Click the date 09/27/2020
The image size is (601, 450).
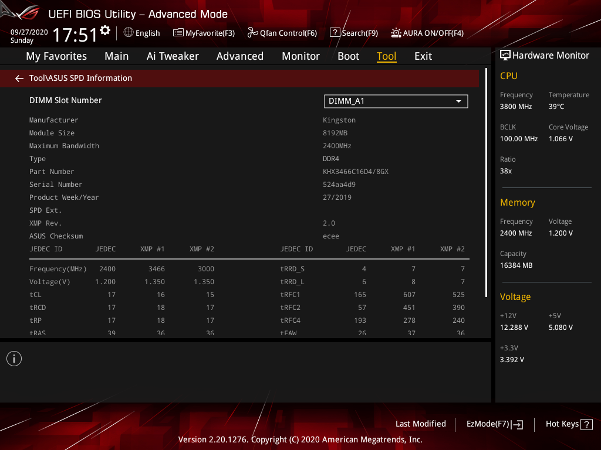[29, 32]
